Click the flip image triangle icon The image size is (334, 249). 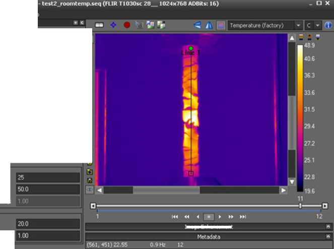coord(209,25)
